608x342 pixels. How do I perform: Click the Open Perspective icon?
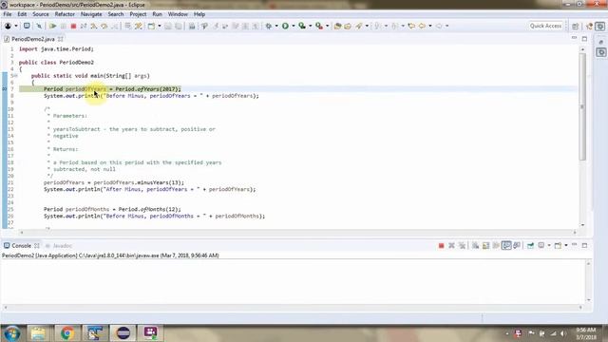[x=576, y=26]
